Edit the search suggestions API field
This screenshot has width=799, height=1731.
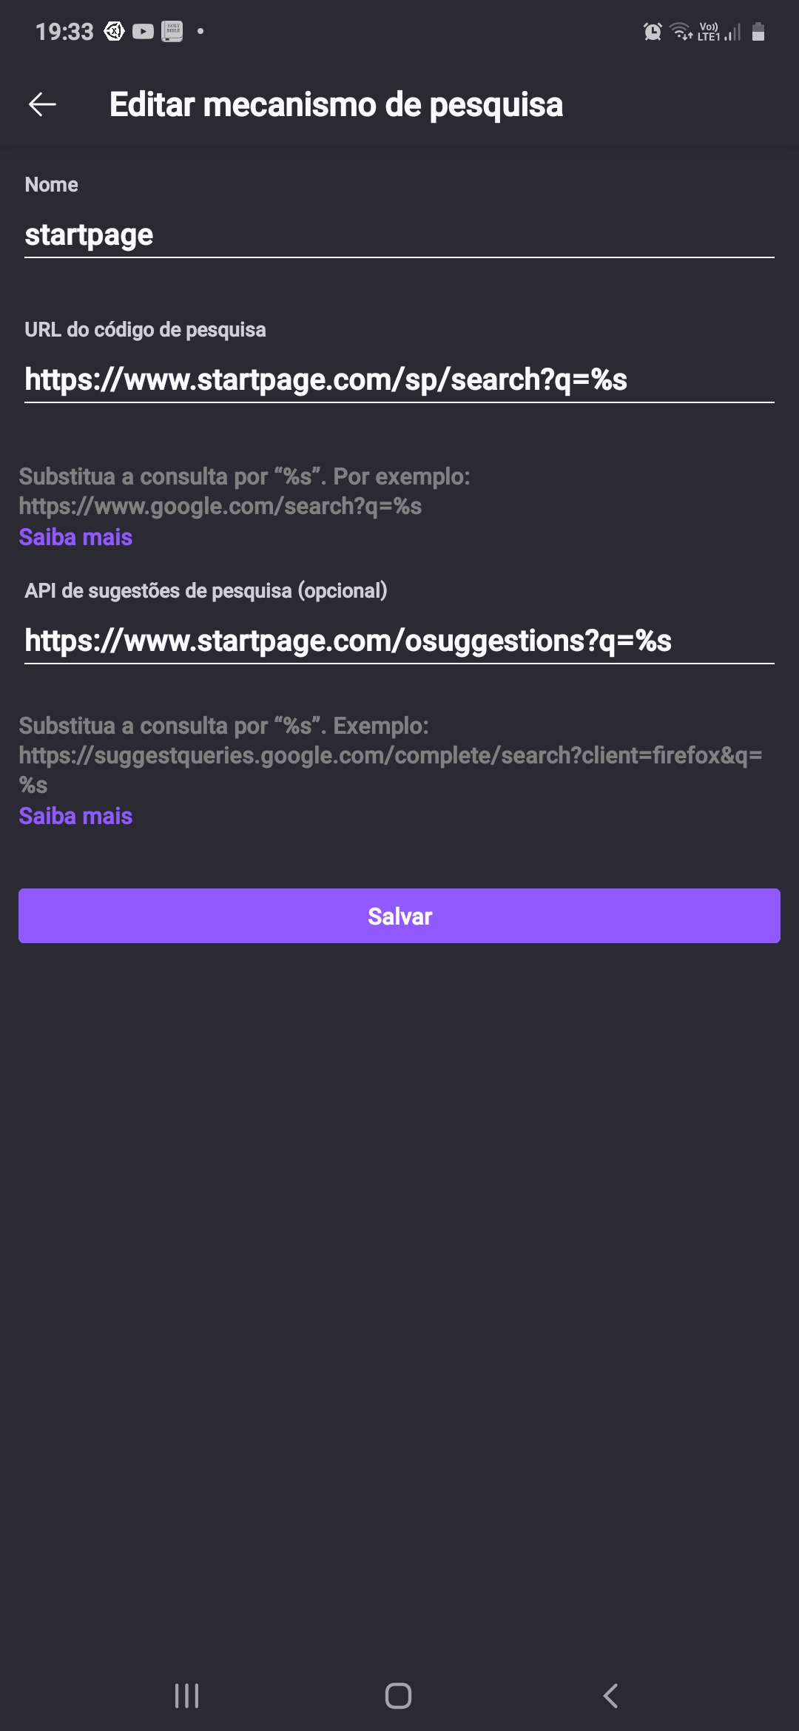(x=399, y=641)
